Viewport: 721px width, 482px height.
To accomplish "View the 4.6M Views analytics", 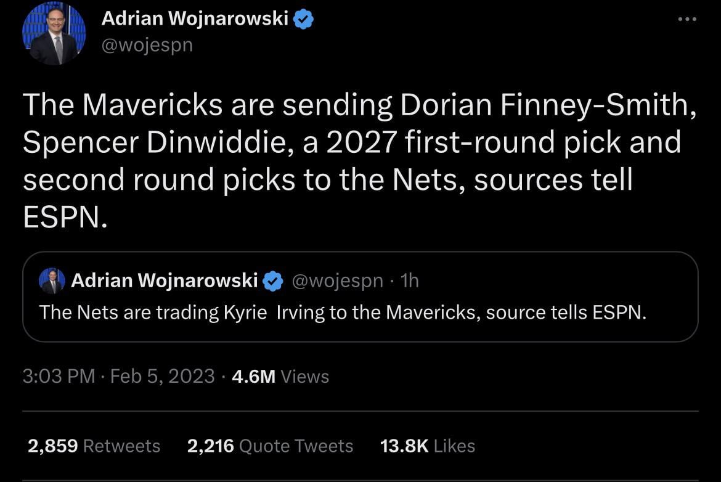I will 280,376.
